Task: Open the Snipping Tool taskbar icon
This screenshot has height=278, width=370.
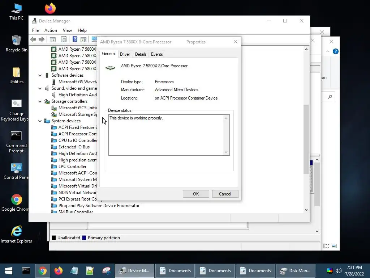Action: click(x=106, y=271)
